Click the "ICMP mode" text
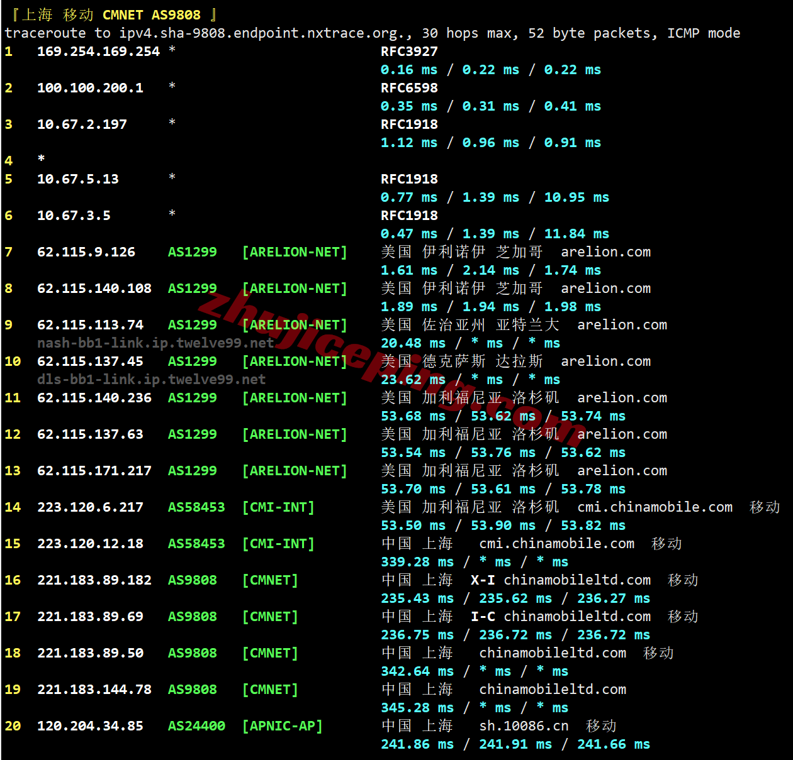 pos(704,33)
